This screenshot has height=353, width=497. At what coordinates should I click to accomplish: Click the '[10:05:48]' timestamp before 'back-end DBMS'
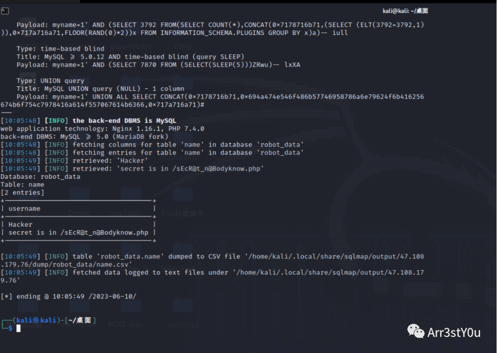tap(21, 120)
